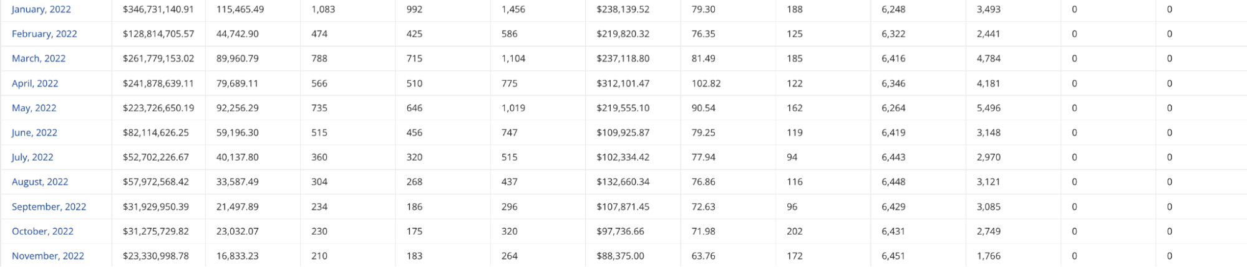Open the November, 2022 link
Image resolution: width=1247 pixels, height=267 pixels.
(x=47, y=256)
